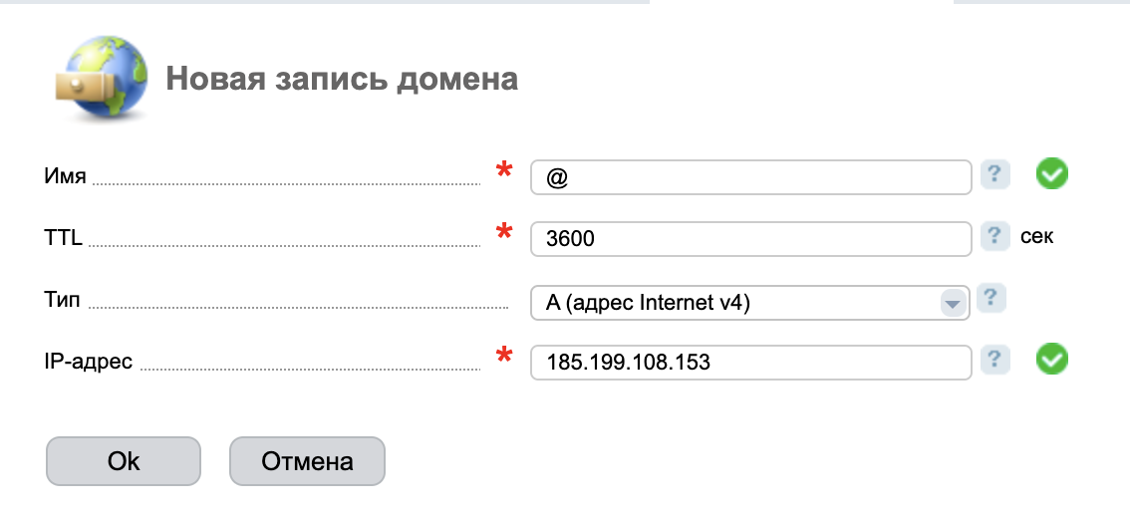1130x514 pixels.
Task: Click the IP-адрес field label
Action: click(x=89, y=362)
